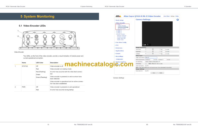Expand the Video 3 tree node
Screen dimensions: 198x128
coord(119,31)
